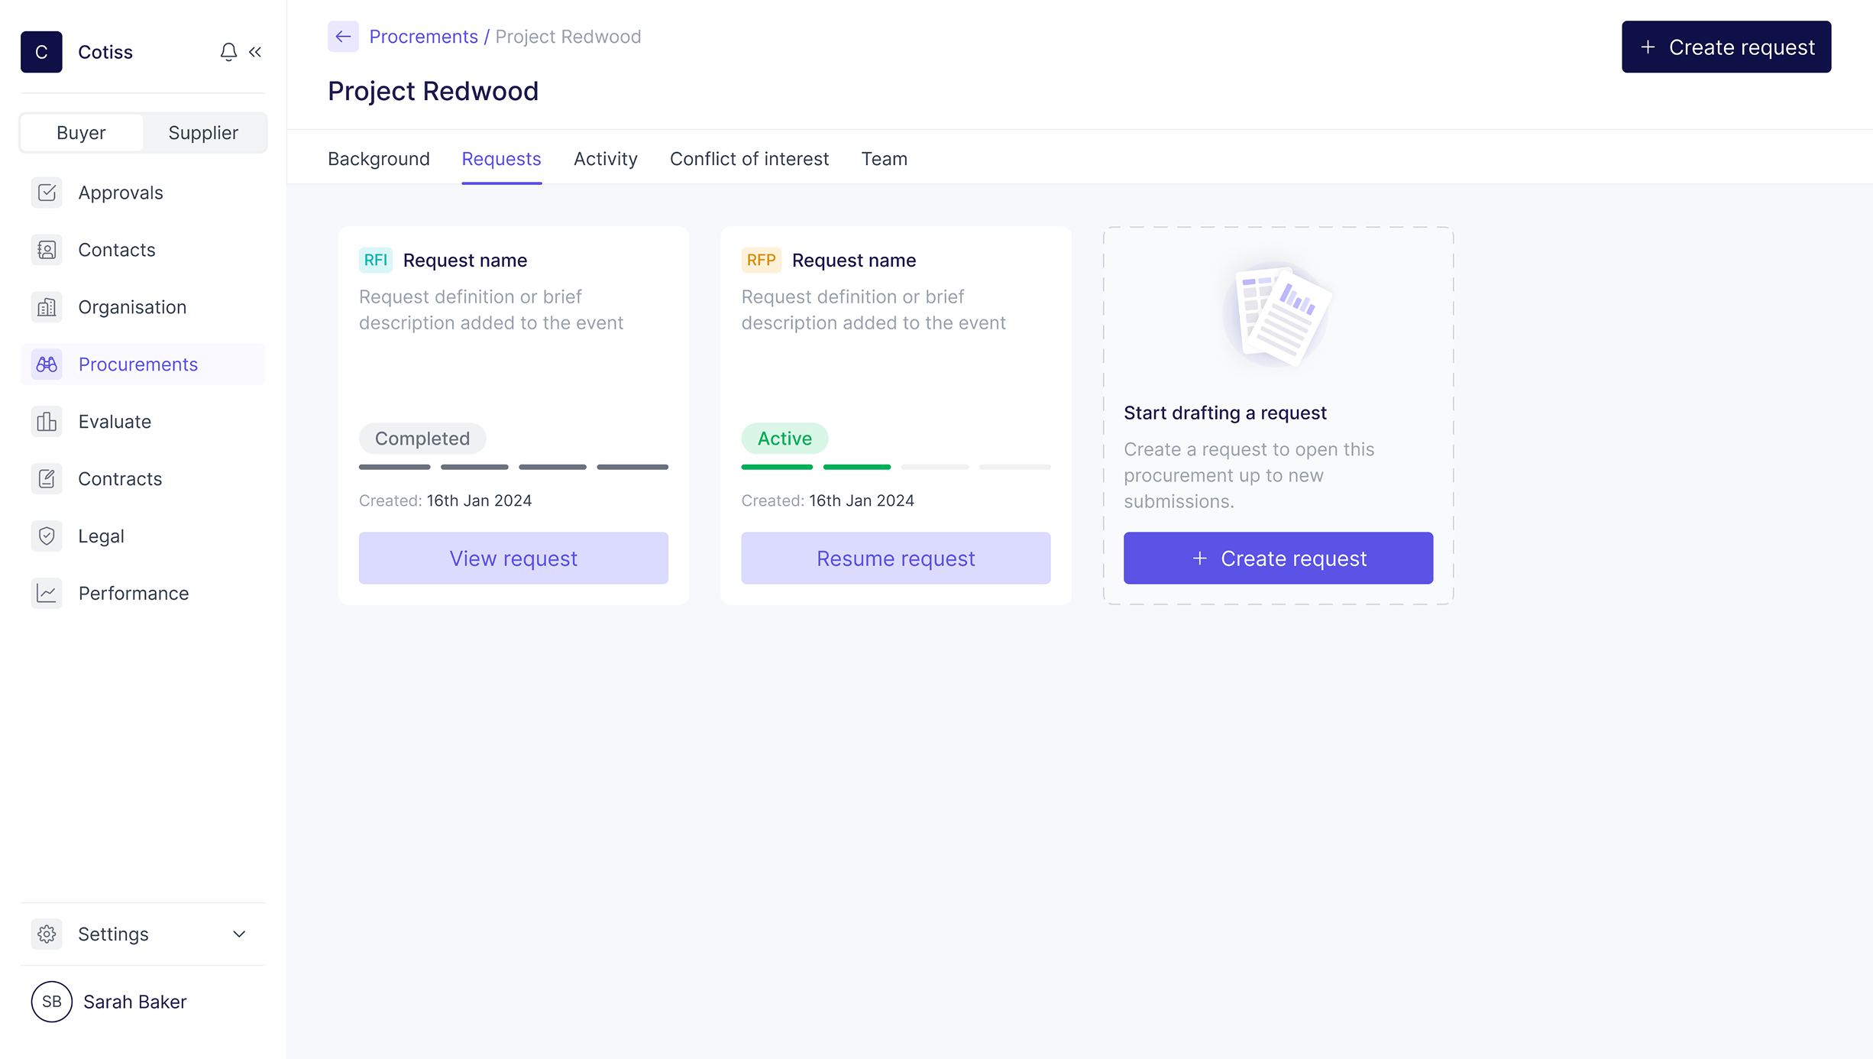Click the Contacts sidebar icon

pos(47,250)
